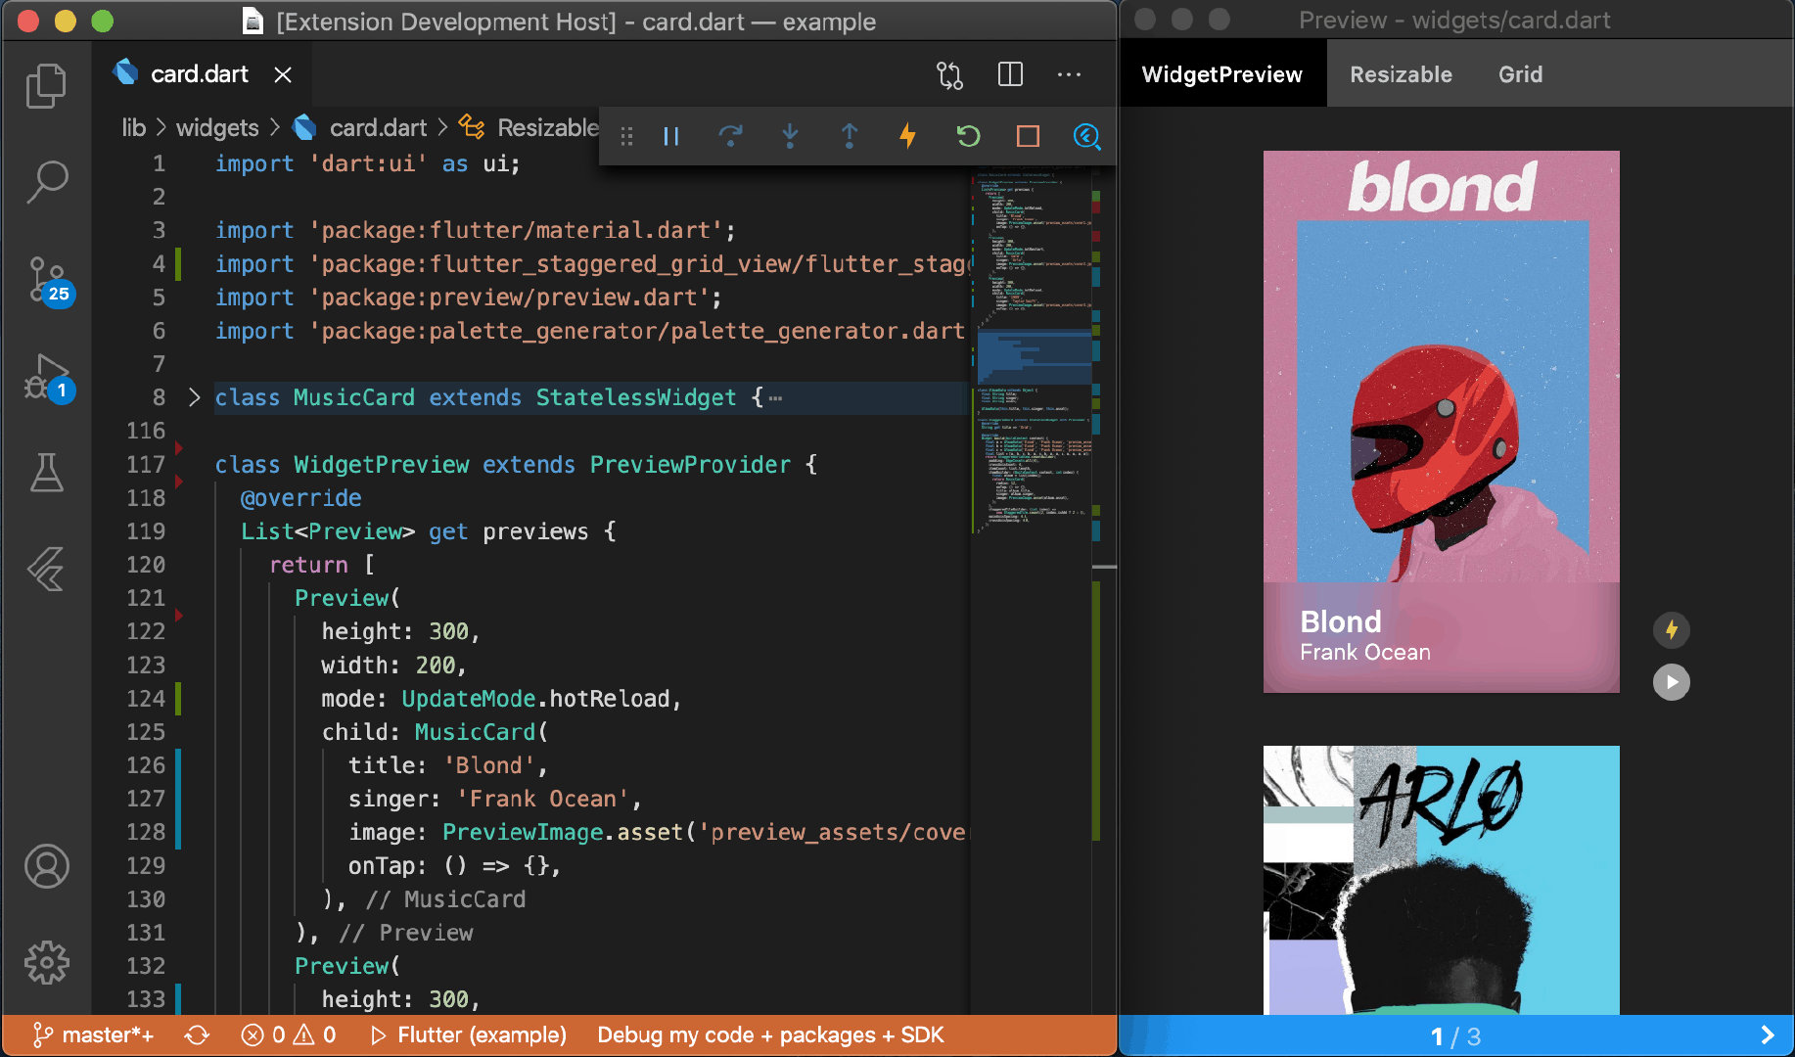
Task: Synchronize changes from the status bar
Action: point(197,1035)
